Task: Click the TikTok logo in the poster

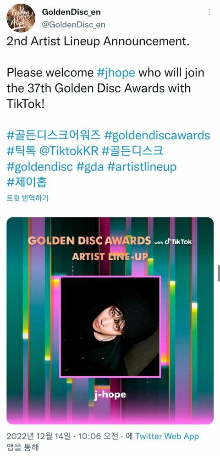Action: point(178,242)
